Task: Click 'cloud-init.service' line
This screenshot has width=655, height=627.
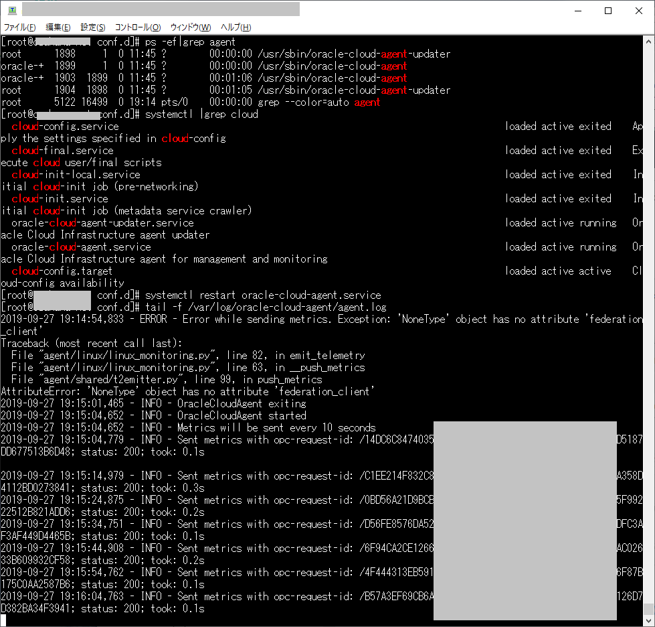Action: coord(60,199)
